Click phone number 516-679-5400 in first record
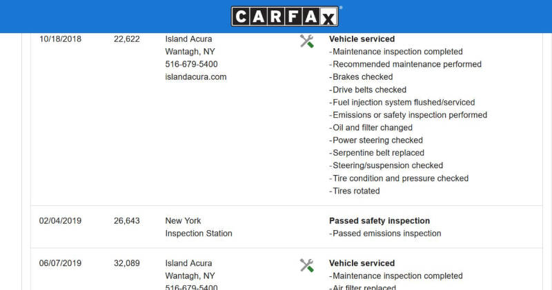This screenshot has height=290, width=552. [x=191, y=64]
